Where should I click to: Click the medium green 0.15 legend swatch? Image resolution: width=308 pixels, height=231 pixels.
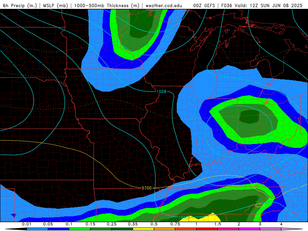click(101, 229)
